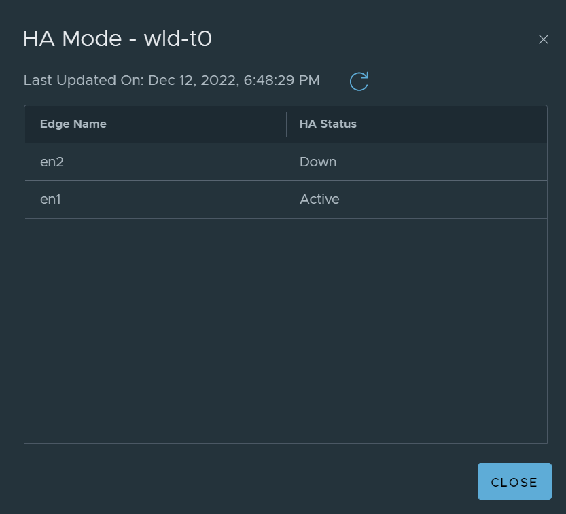This screenshot has width=566, height=514.
Task: Click the Active status of en1
Action: click(x=319, y=199)
